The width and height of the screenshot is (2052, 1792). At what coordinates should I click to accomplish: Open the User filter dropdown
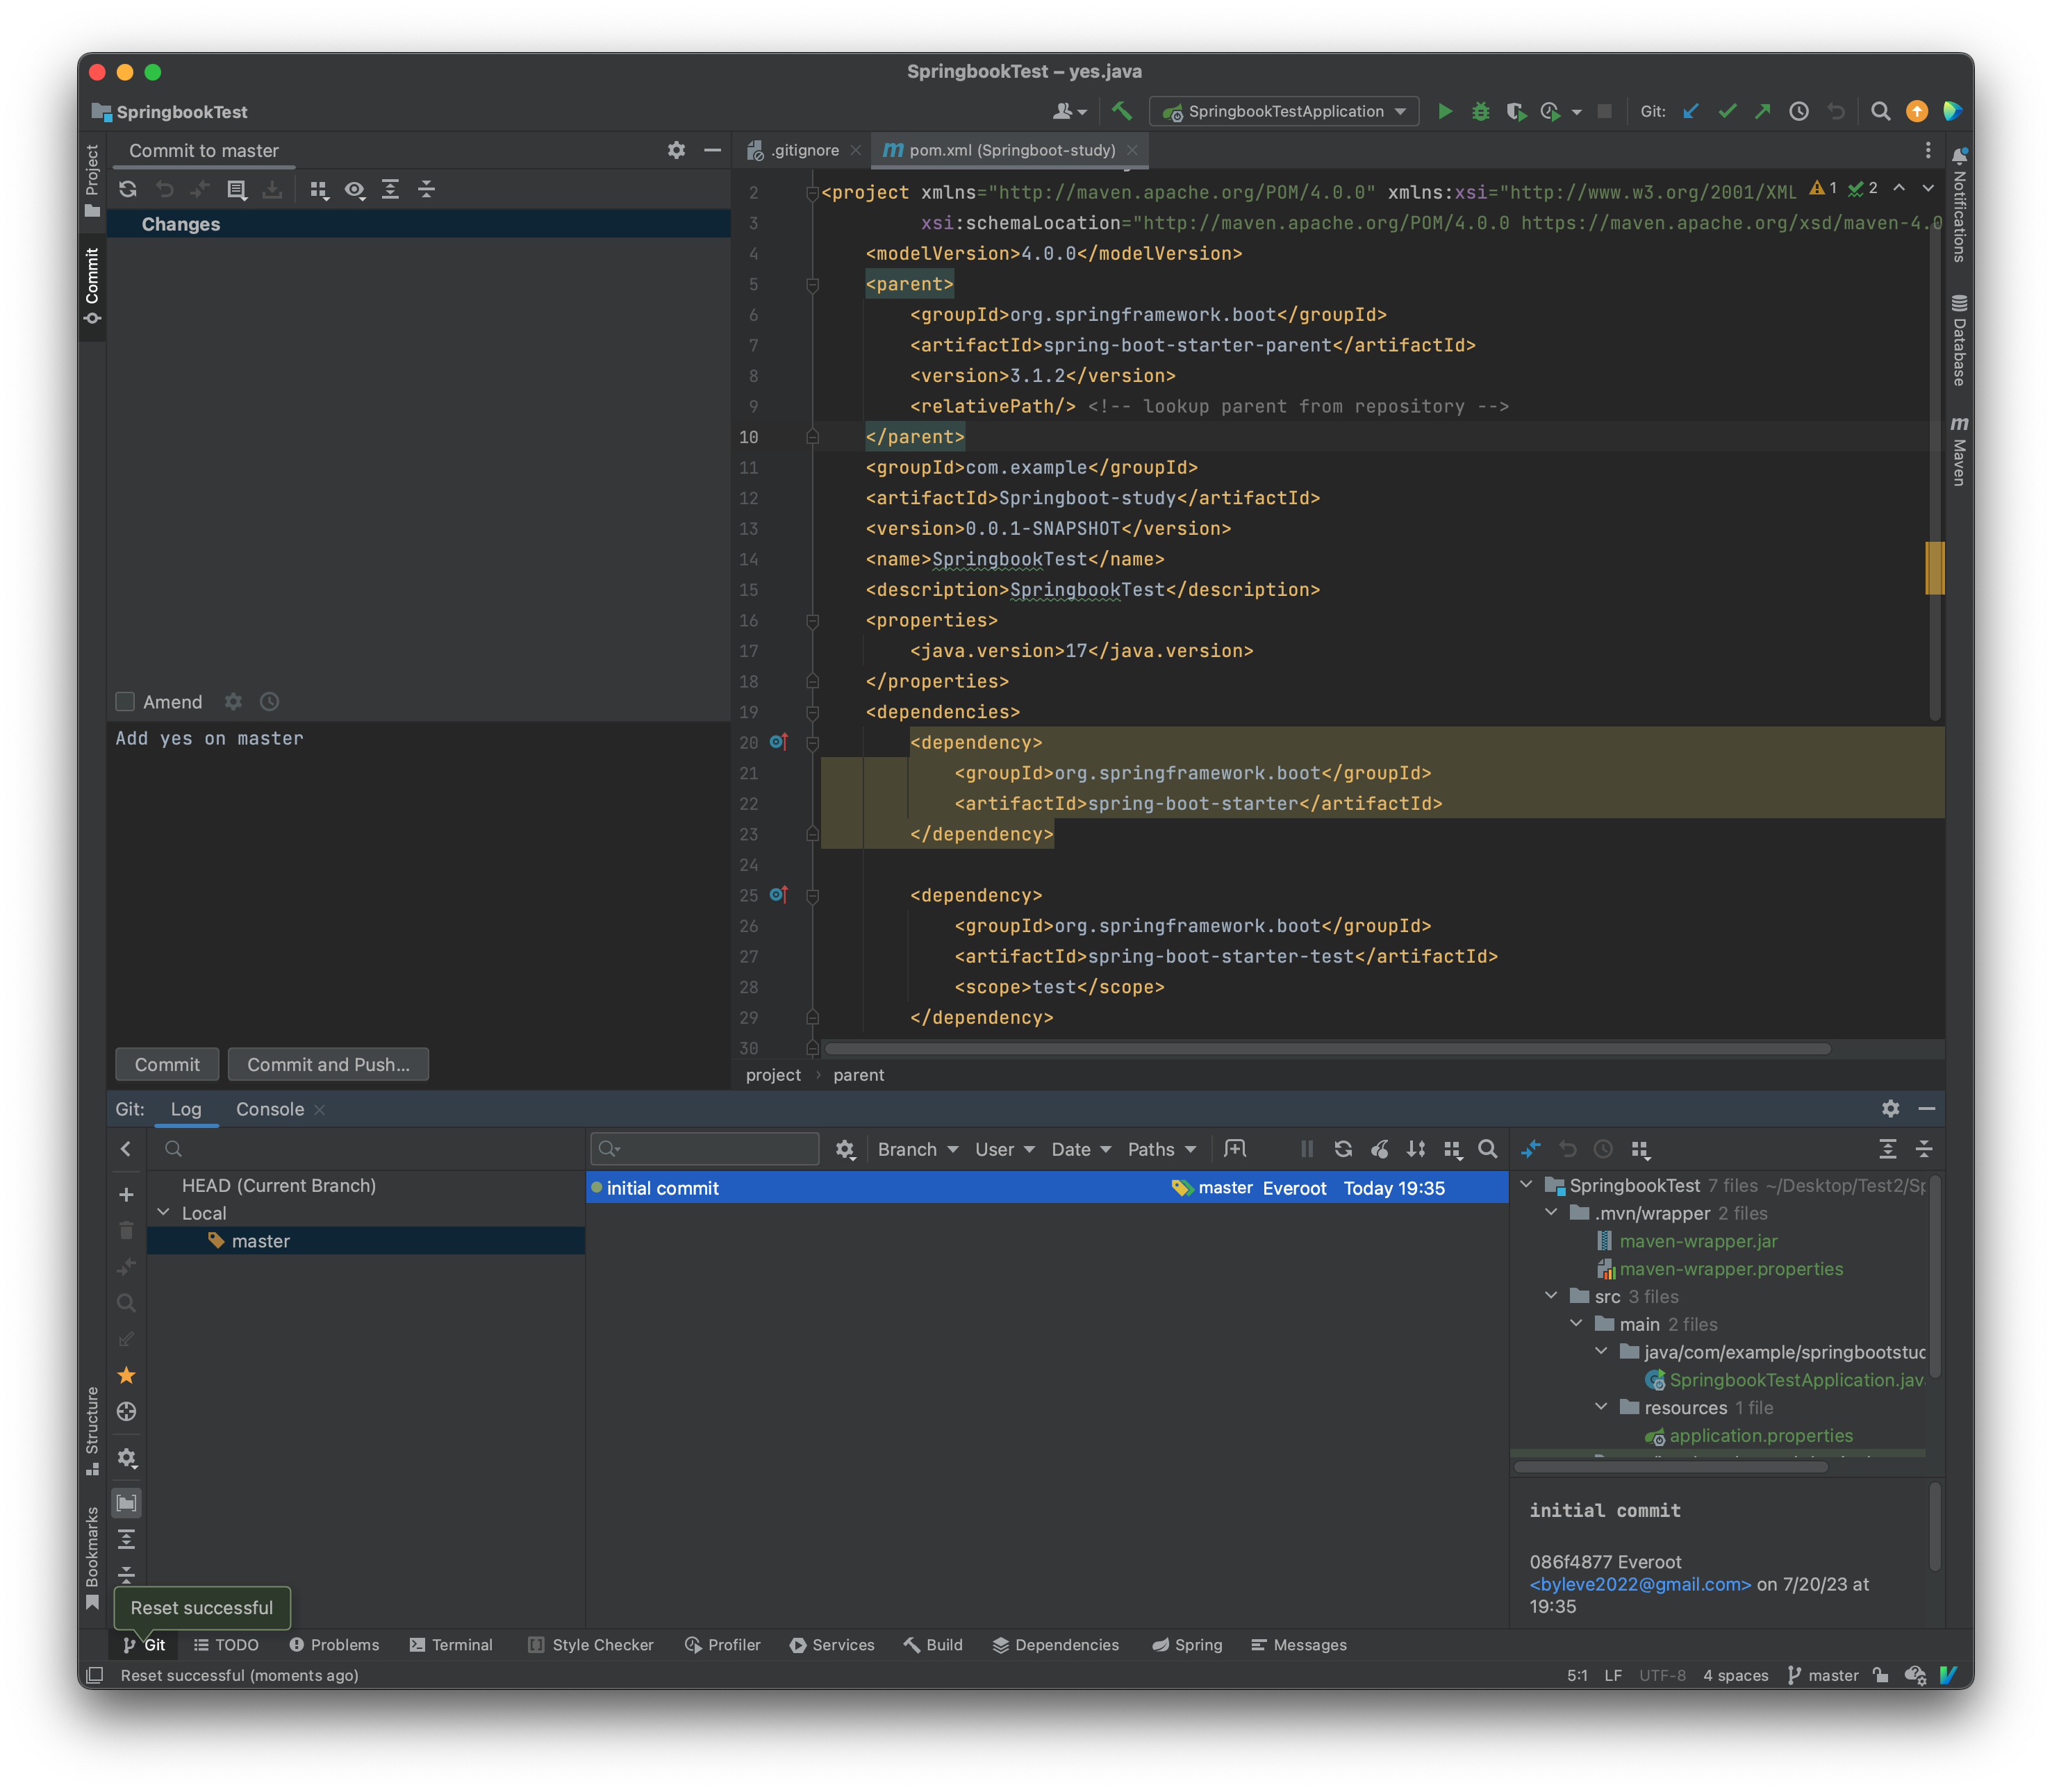(1005, 1149)
